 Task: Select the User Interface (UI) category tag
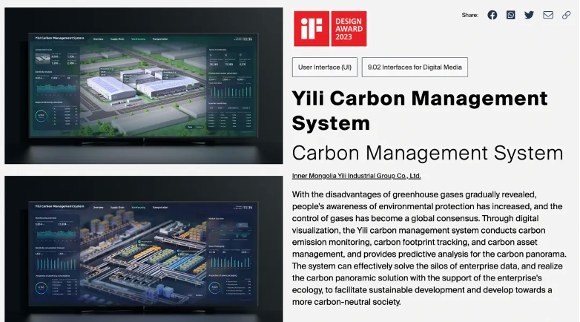pos(324,68)
